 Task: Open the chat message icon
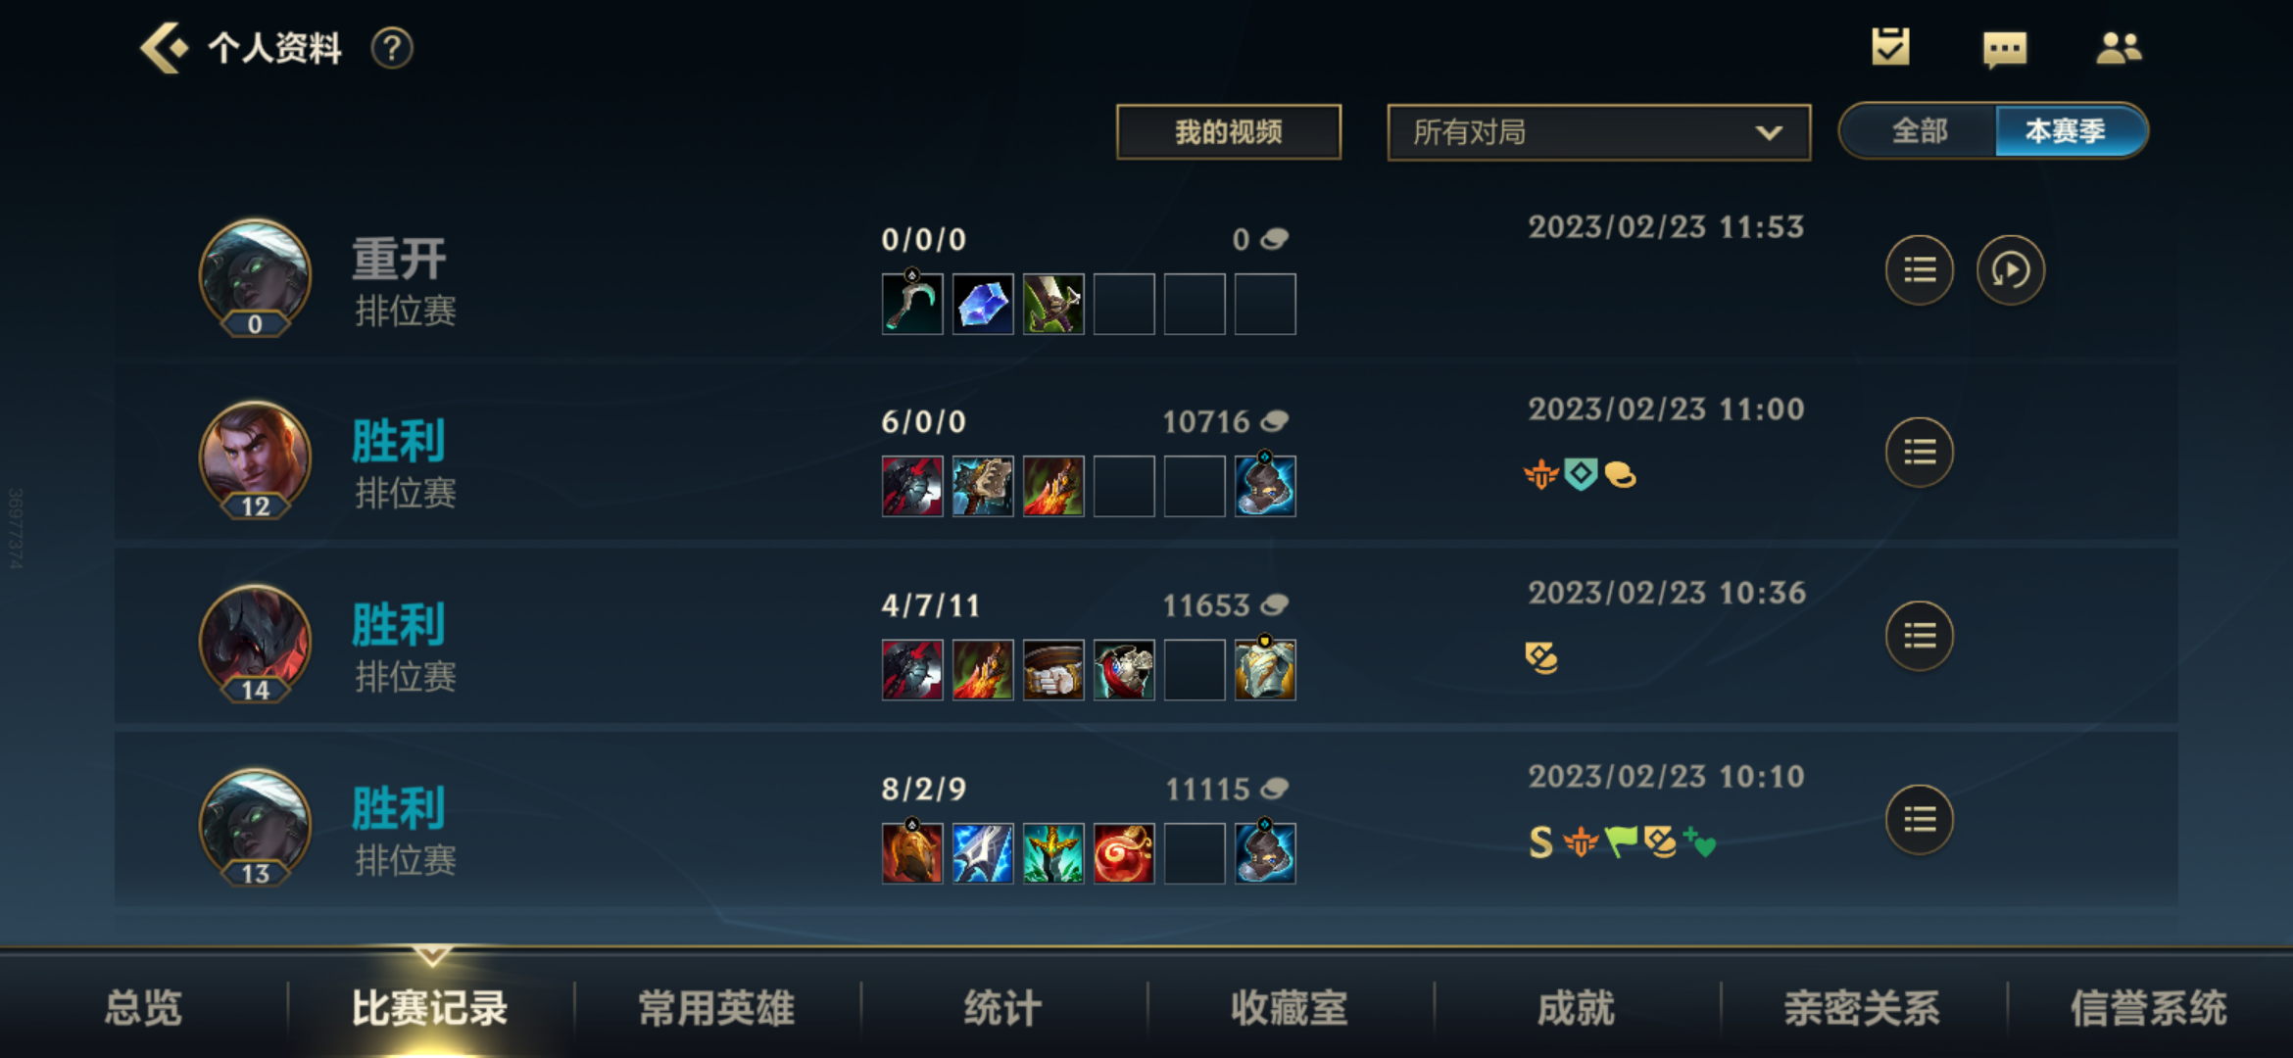point(2004,49)
